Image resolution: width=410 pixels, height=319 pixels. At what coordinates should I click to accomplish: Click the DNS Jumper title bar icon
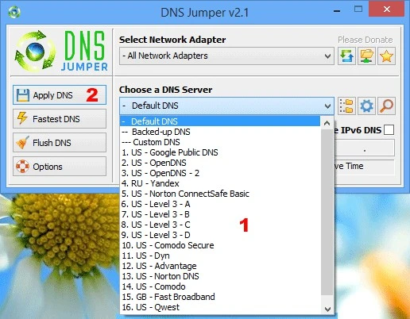pos(14,12)
